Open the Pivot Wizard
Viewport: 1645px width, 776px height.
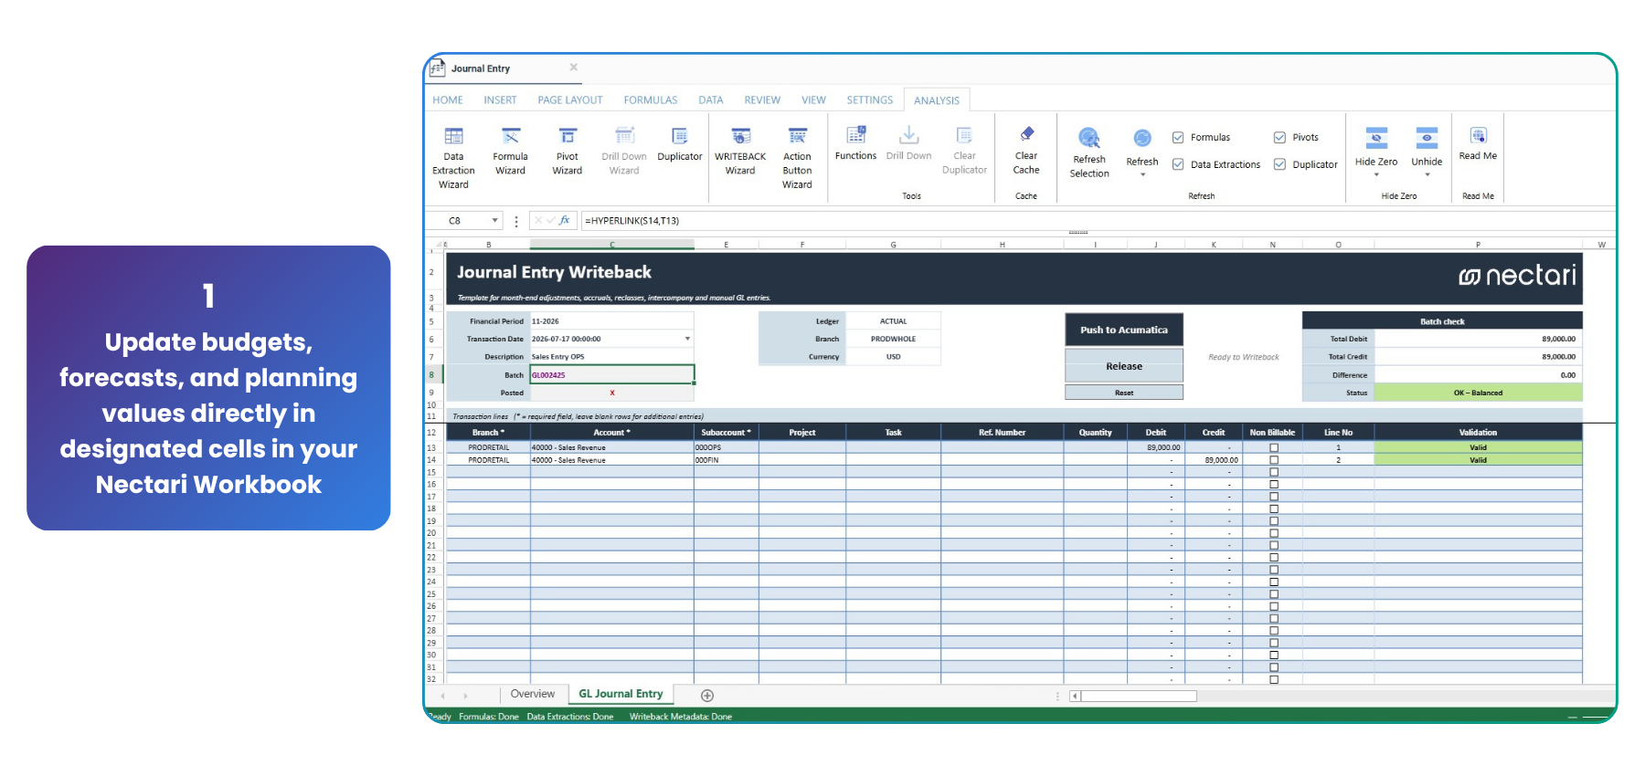pos(567,152)
